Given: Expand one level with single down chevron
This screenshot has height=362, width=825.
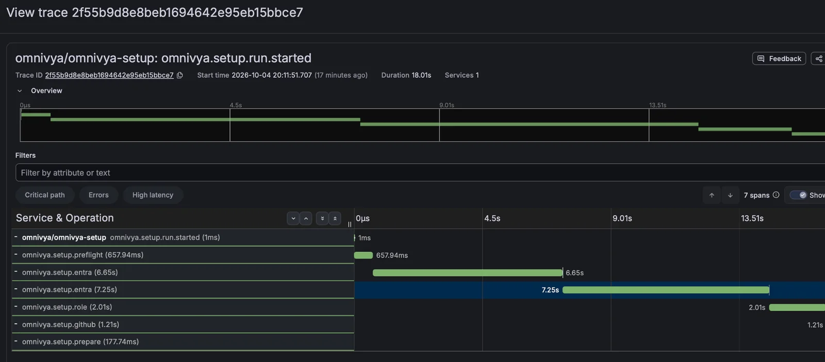Looking at the screenshot, I should pyautogui.click(x=293, y=218).
